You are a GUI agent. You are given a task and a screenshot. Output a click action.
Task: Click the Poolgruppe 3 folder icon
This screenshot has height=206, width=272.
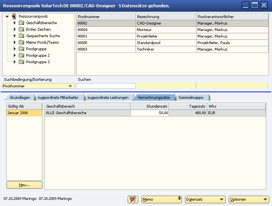click(x=21, y=62)
